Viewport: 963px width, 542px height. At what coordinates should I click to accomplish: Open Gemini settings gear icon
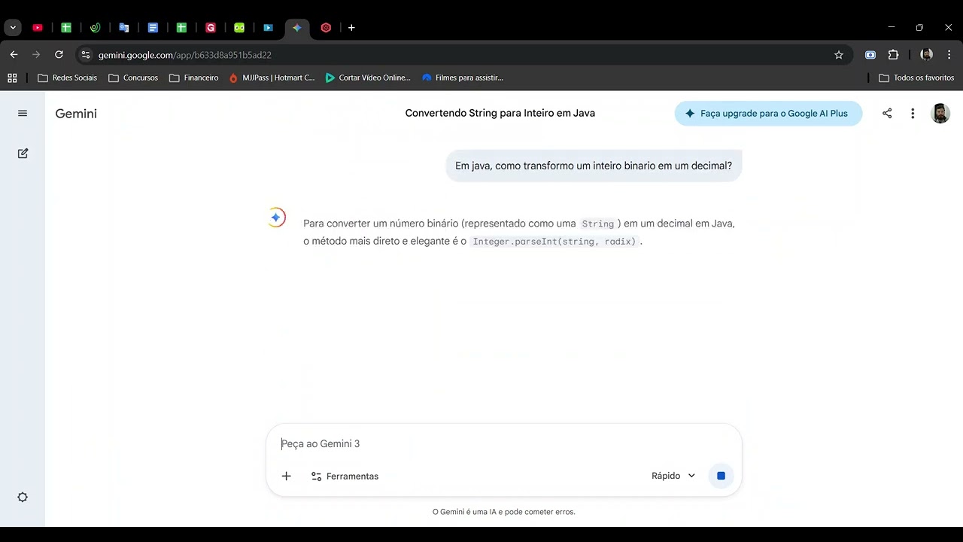23,498
